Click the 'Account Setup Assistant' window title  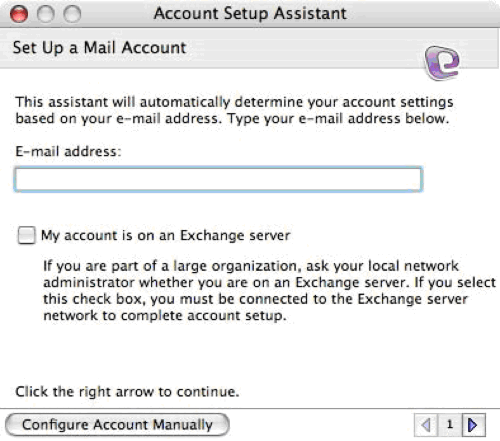[x=250, y=14]
